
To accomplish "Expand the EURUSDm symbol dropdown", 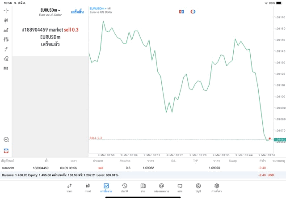I will (50, 10).
